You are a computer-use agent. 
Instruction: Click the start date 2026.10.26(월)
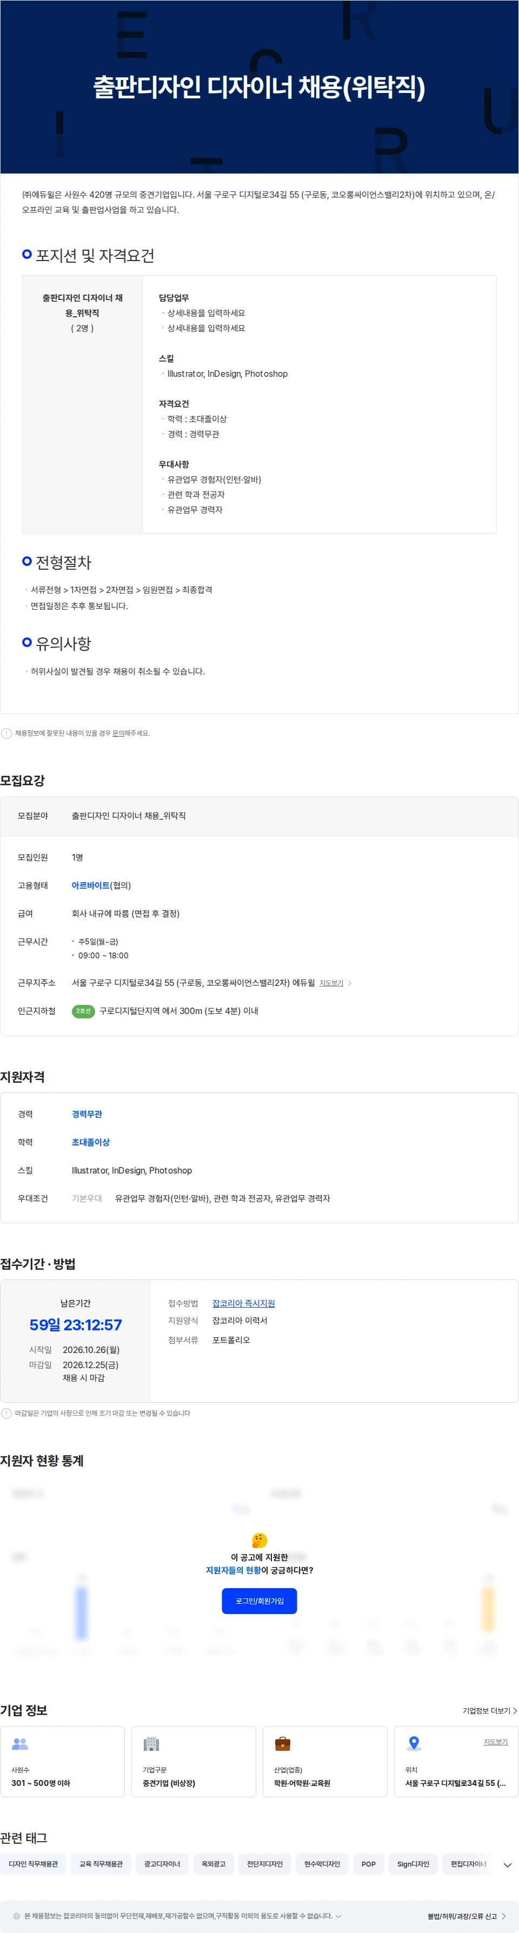(91, 1350)
